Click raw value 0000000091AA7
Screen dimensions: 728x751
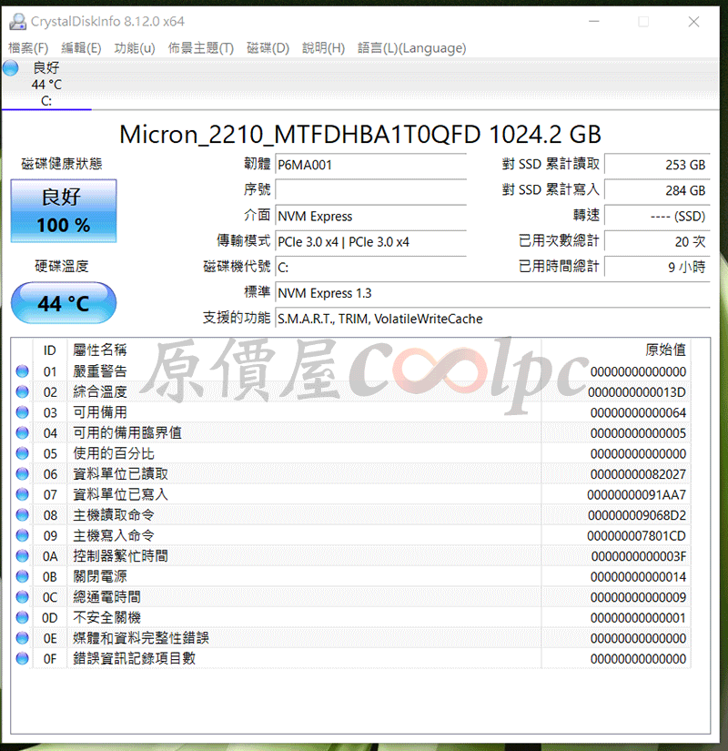(637, 495)
